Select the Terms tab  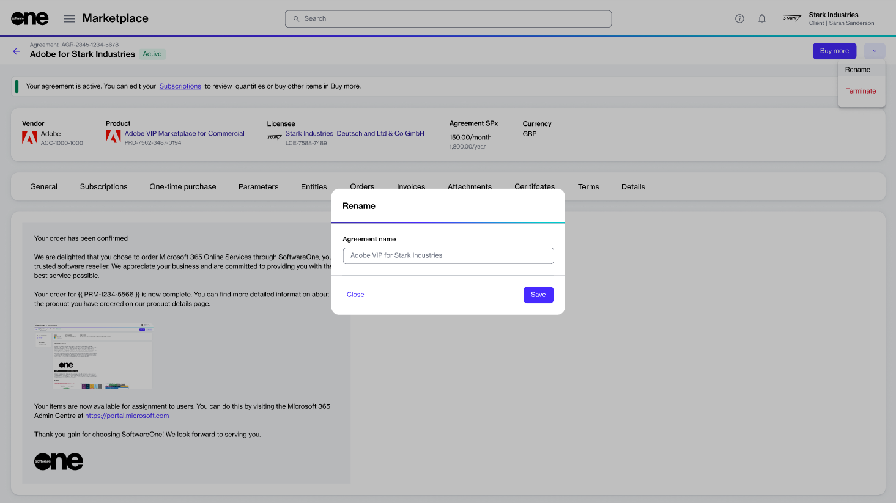point(588,187)
